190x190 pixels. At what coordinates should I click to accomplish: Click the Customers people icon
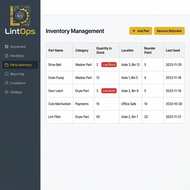point(7,83)
